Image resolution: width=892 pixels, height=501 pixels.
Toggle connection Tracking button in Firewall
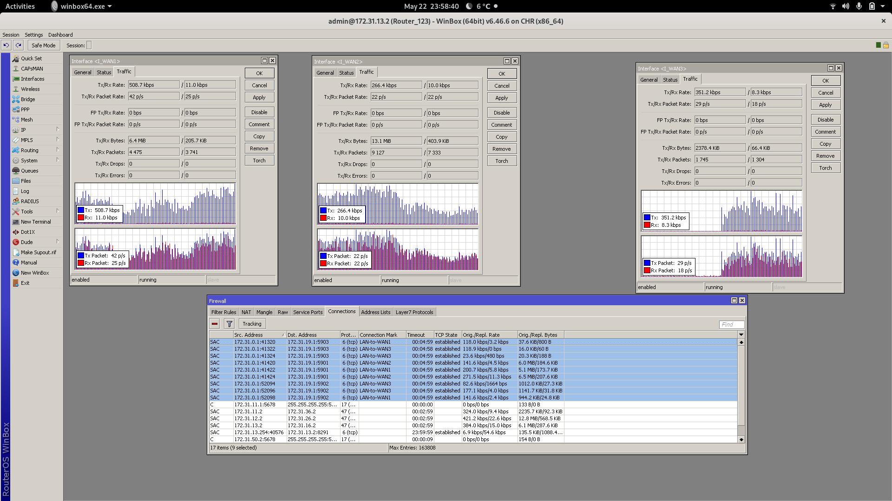pyautogui.click(x=252, y=324)
